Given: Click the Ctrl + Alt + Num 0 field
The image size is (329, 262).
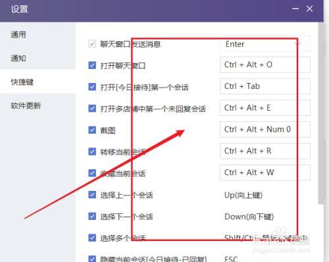Looking at the screenshot, I should click(x=265, y=129).
